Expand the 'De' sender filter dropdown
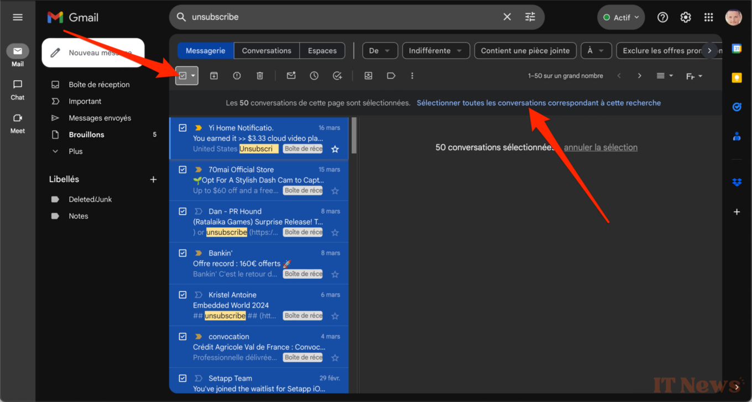 380,51
